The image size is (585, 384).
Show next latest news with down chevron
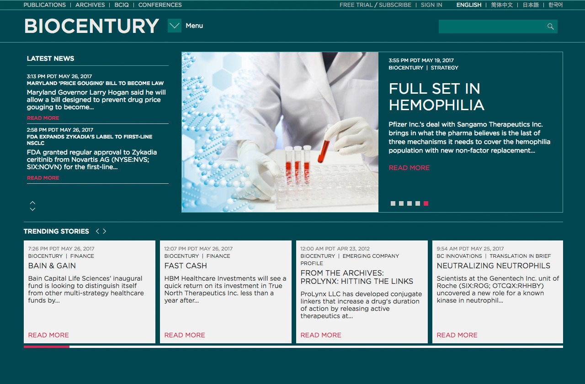32,209
